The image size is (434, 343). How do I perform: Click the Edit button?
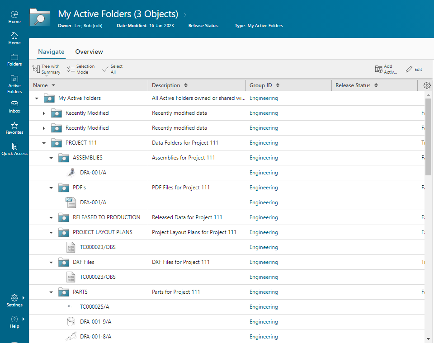coord(414,69)
